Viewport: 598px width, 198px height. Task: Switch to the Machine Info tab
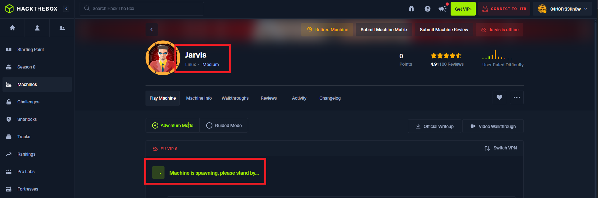[x=199, y=98]
